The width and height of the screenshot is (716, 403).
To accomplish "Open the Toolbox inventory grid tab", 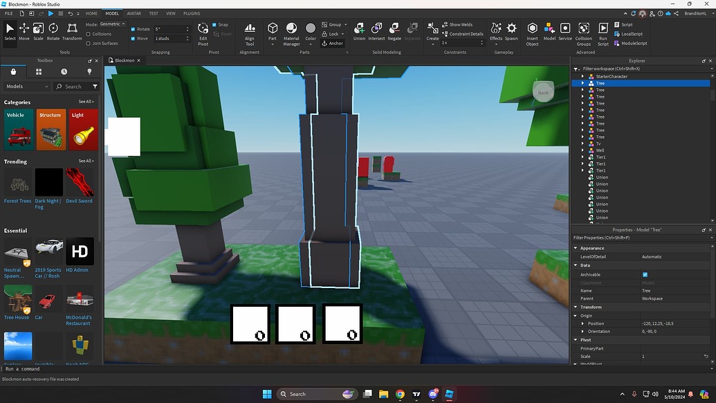I will coord(38,72).
